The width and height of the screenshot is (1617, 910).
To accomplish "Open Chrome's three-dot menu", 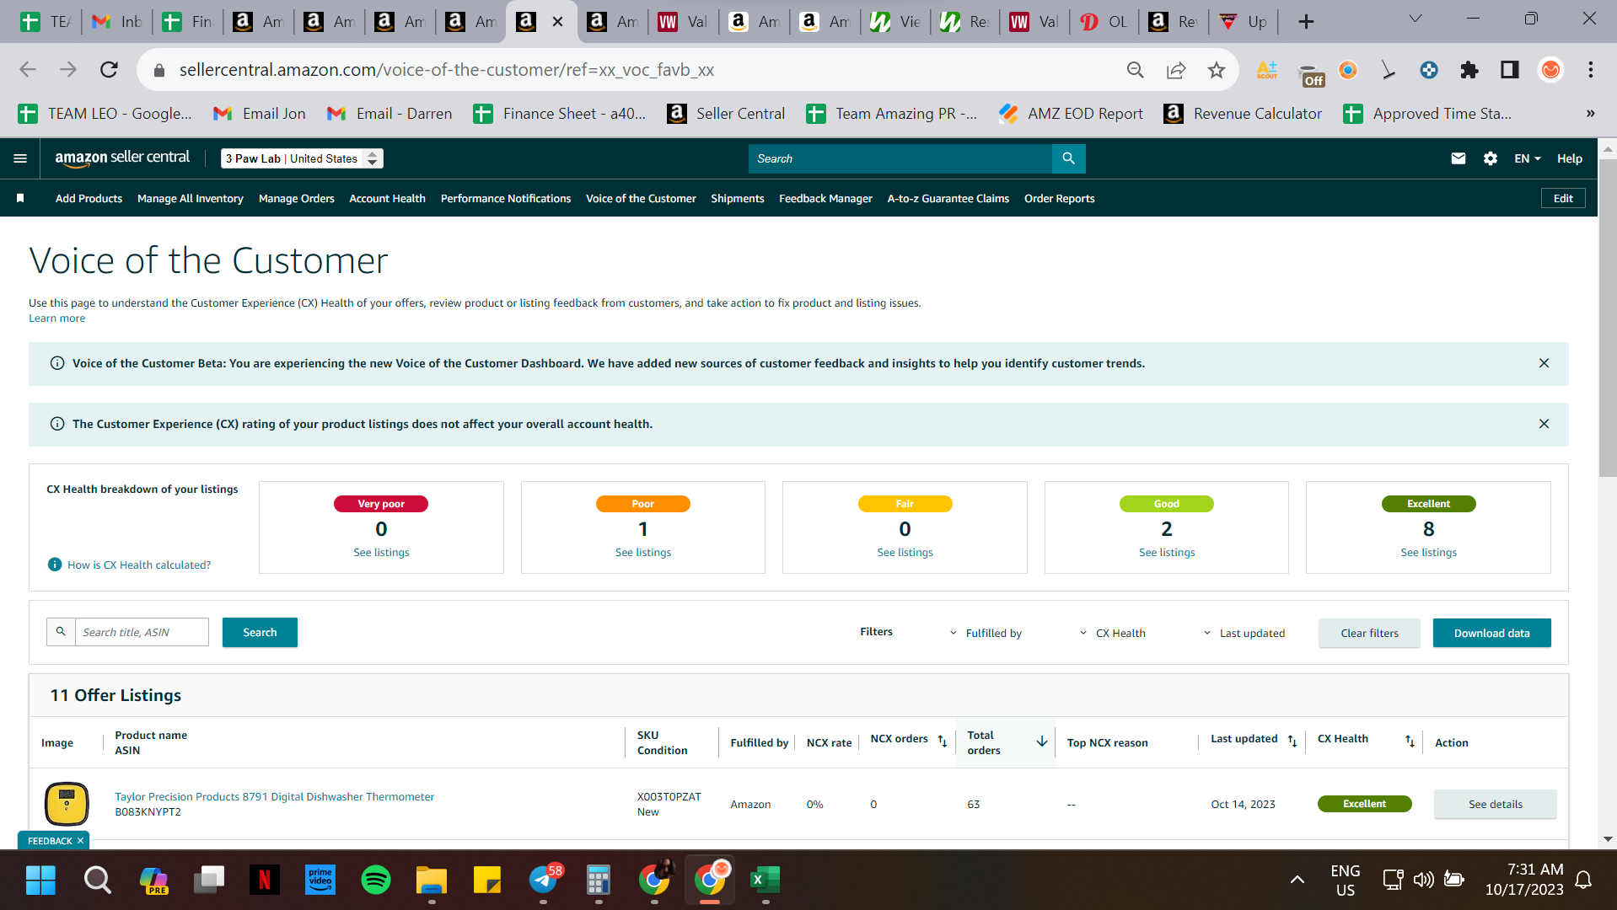I will click(1591, 70).
